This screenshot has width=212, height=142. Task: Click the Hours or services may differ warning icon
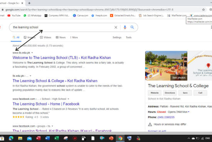coord(150,124)
